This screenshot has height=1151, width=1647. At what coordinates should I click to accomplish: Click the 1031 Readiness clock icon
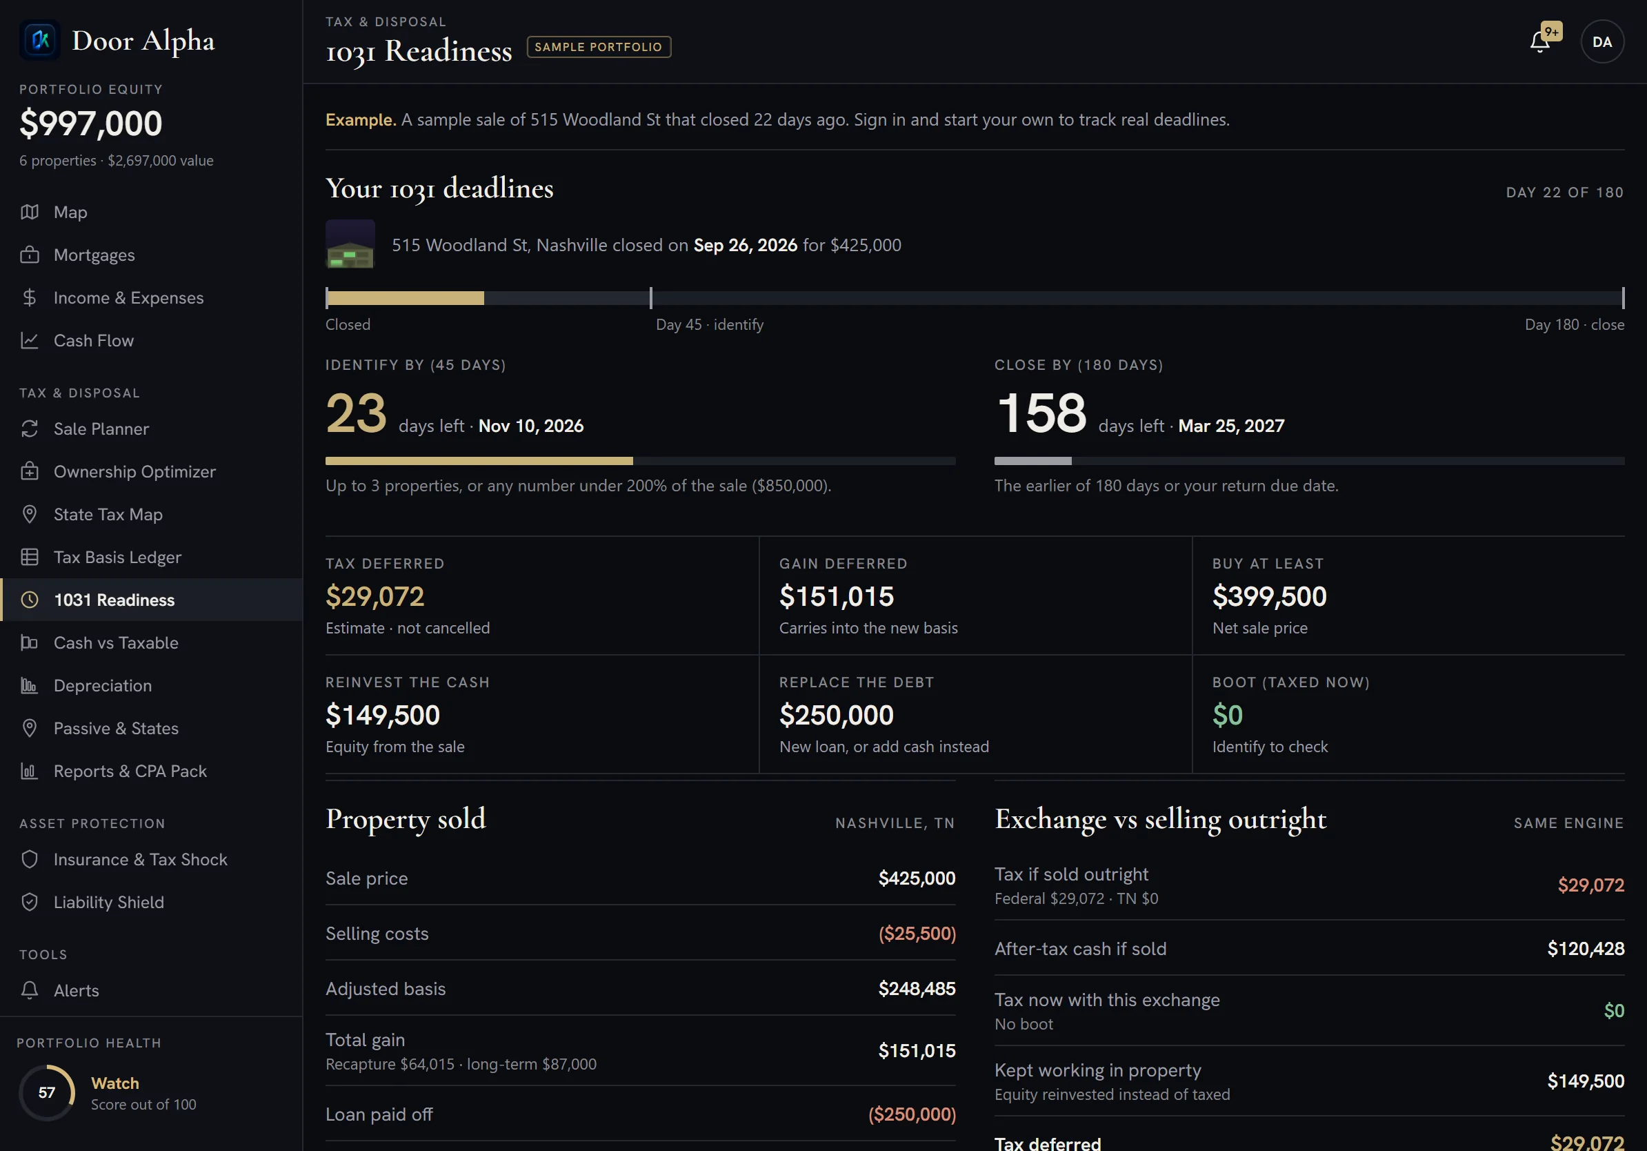[x=30, y=600]
